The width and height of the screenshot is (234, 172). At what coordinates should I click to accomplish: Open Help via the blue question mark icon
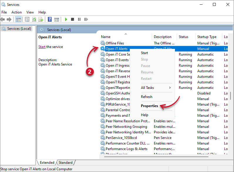[x=50, y=19]
